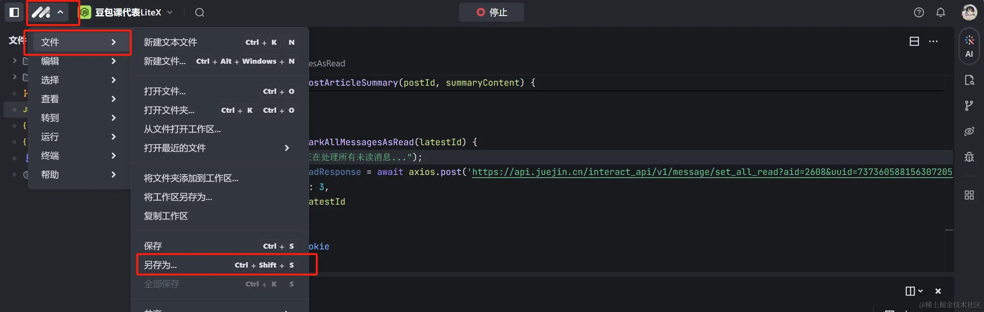Open the juejin API URL link in code
984x312 pixels.
[x=712, y=172]
